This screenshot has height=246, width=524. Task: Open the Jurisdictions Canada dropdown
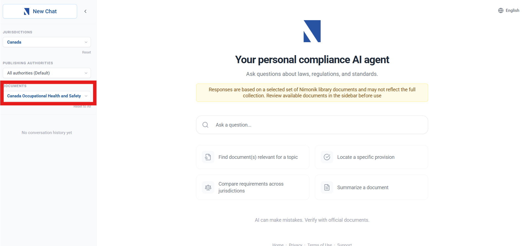[47, 42]
